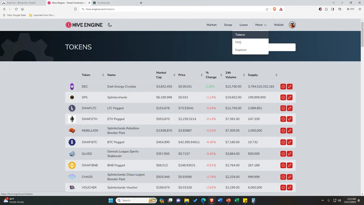Screen dimensions: 364x205
Task: Click the Brave Rewards triangle icon
Action: point(281,9)
